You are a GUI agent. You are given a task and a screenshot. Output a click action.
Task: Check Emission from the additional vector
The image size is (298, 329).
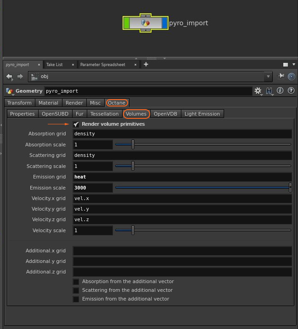(x=76, y=299)
